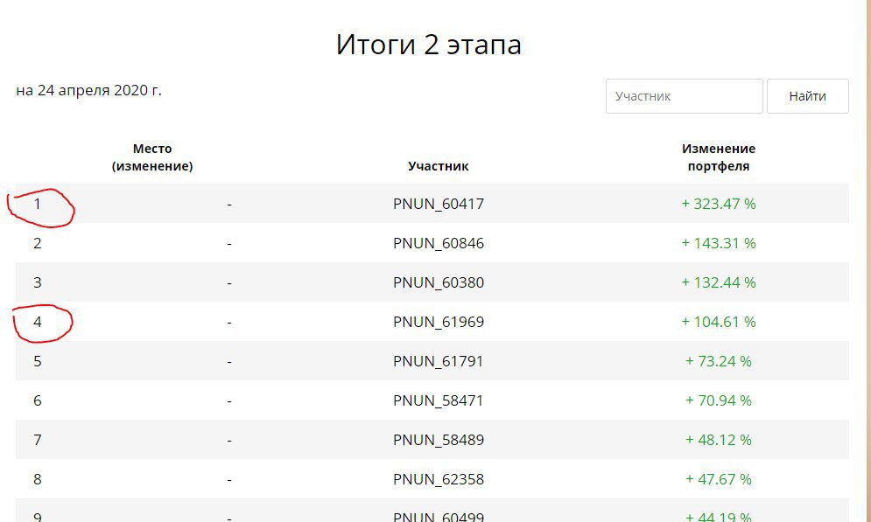Screen dimensions: 871x522
Task: Click the circled rank number 1
Action: pos(38,204)
